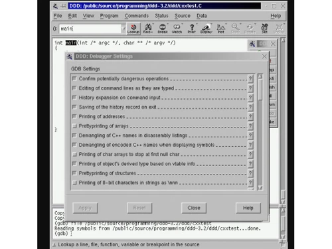The image size is (332, 249).
Task: Click the Watch glasses icon
Action: [x=177, y=29]
